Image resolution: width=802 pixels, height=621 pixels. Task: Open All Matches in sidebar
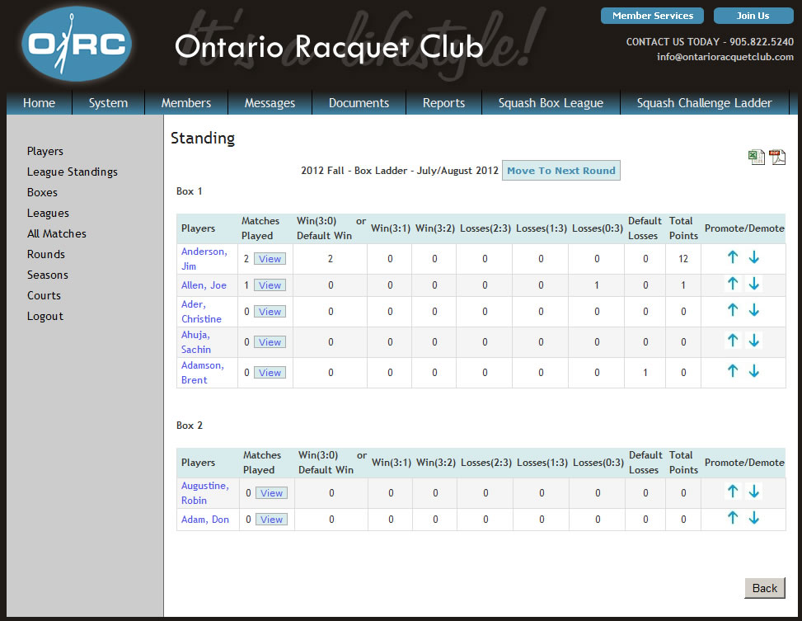pyautogui.click(x=57, y=234)
